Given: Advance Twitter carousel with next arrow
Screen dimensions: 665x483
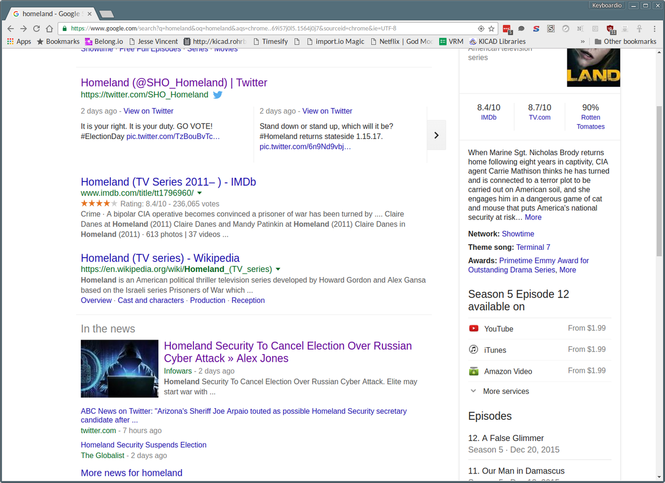Looking at the screenshot, I should coord(436,135).
